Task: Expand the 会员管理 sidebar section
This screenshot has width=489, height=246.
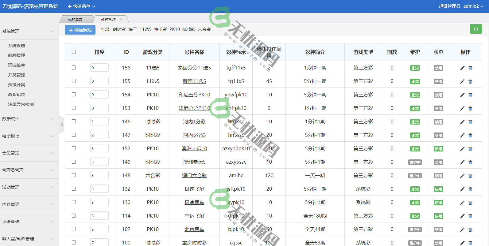Action: point(29,153)
